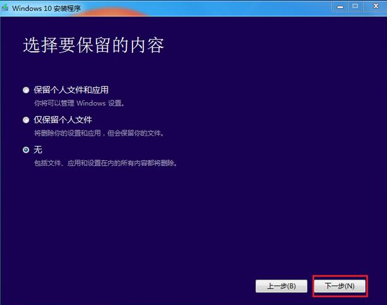Image resolution: width=387 pixels, height=305 pixels.
Task: Click description 将删除你的设置和应用，但会保留你的文件
Action: [98, 133]
